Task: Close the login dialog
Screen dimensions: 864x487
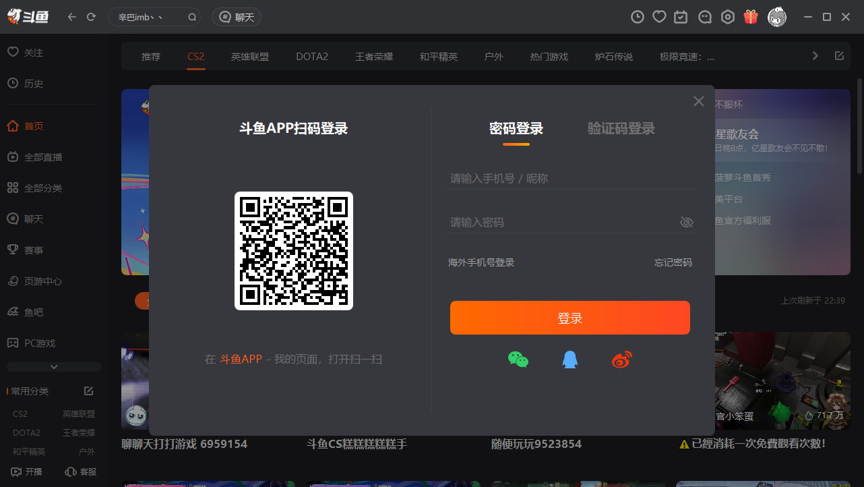Action: (x=699, y=101)
